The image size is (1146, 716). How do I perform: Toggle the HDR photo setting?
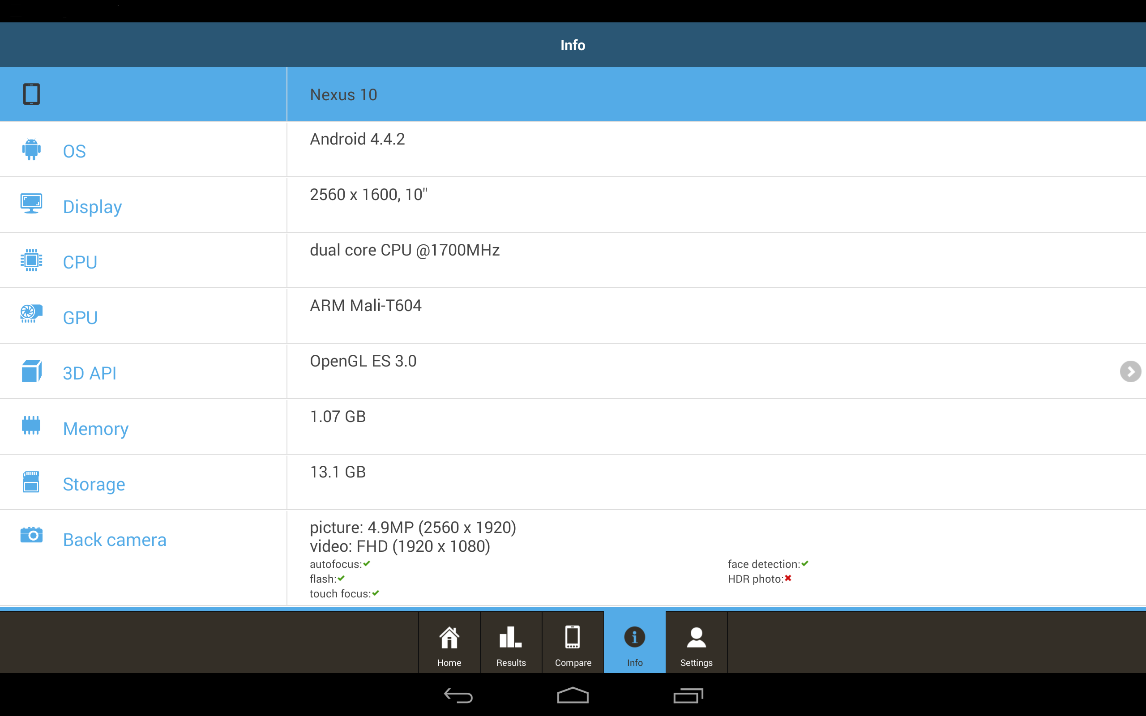[x=787, y=578]
